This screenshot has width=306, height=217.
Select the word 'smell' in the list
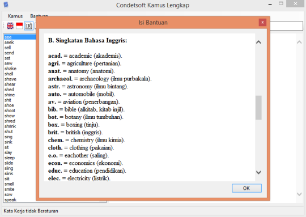click(9, 184)
